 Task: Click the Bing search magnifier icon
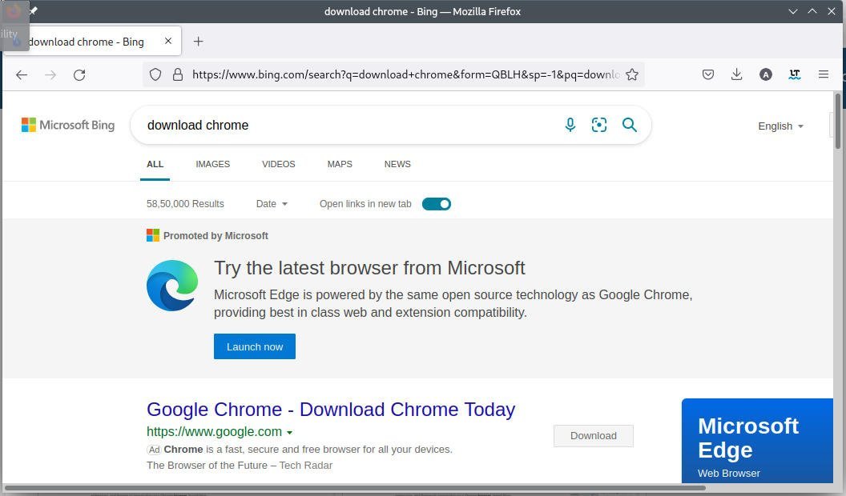coord(630,125)
